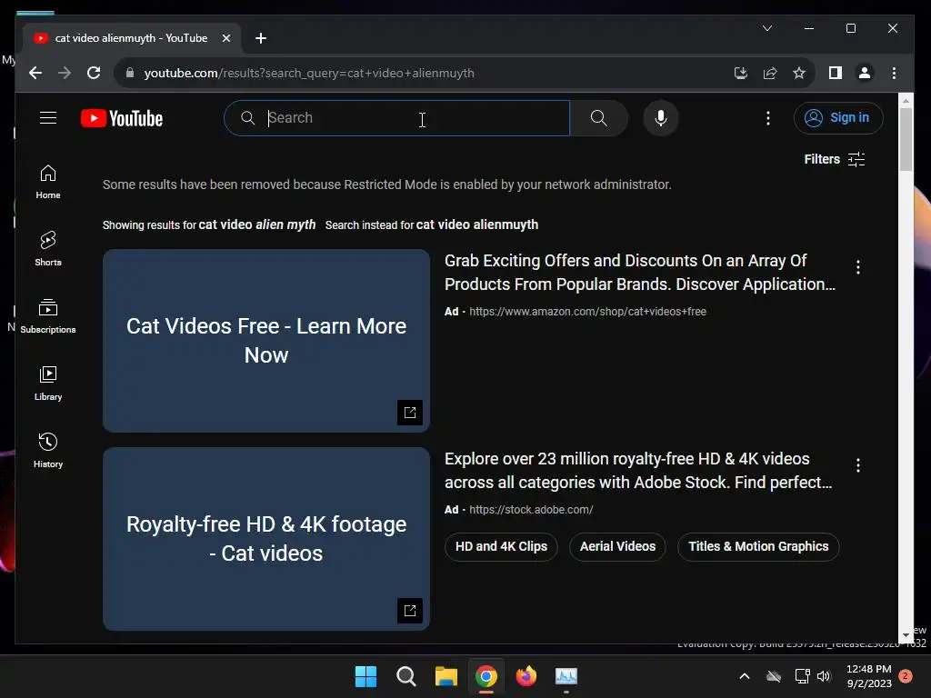Select the HD and 4K Clips chip

501,546
